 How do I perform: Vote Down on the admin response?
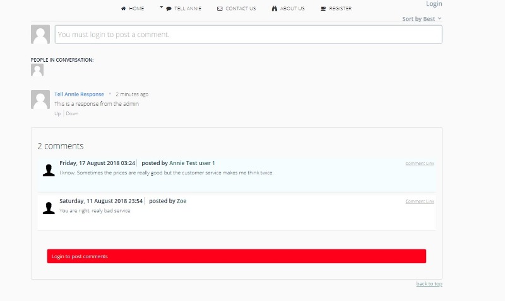pos(72,113)
